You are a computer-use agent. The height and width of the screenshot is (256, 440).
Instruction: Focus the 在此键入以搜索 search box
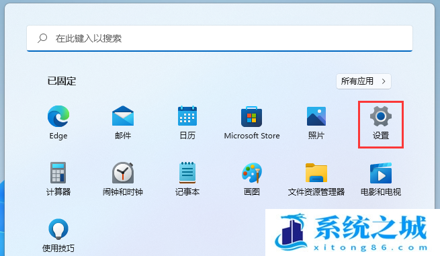pyautogui.click(x=220, y=38)
